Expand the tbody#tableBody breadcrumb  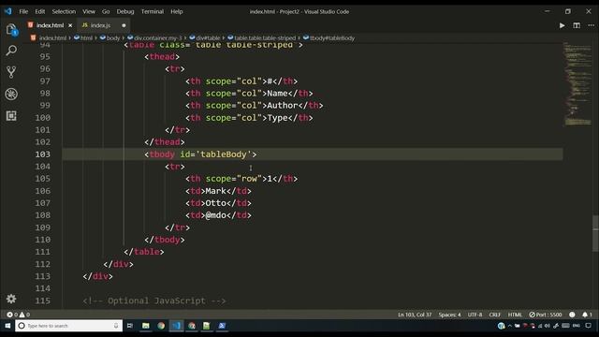(329, 37)
